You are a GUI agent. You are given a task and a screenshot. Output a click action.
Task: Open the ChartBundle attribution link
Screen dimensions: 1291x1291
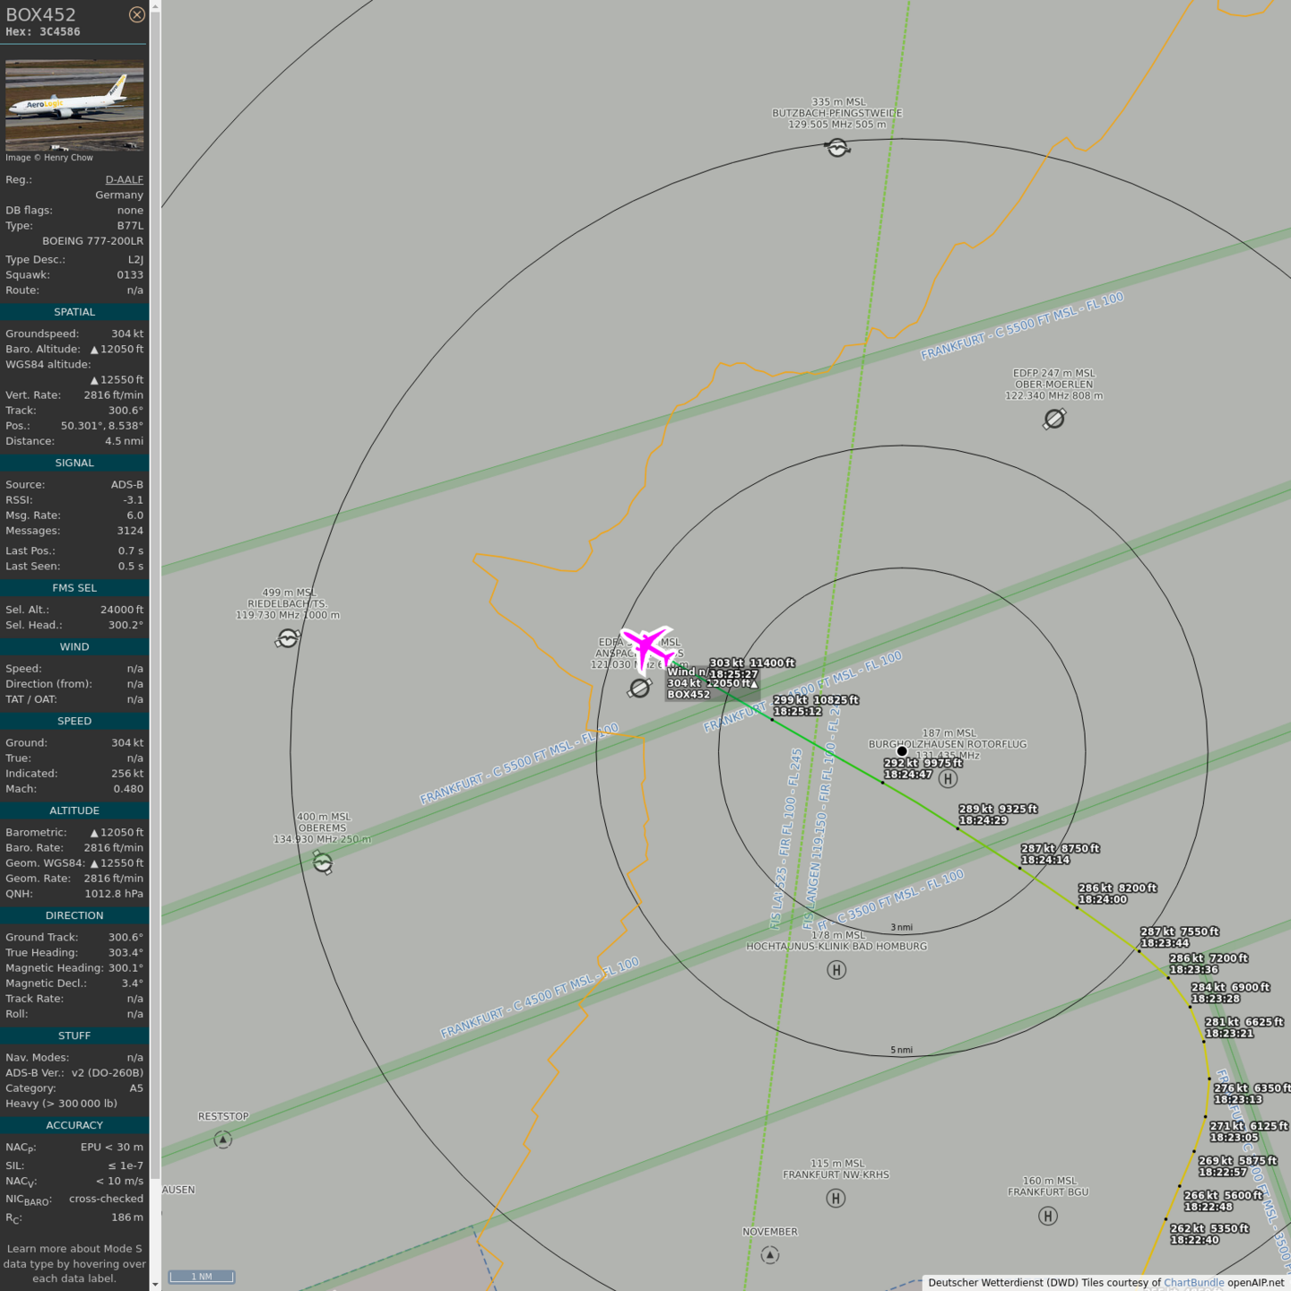[x=1193, y=1282]
